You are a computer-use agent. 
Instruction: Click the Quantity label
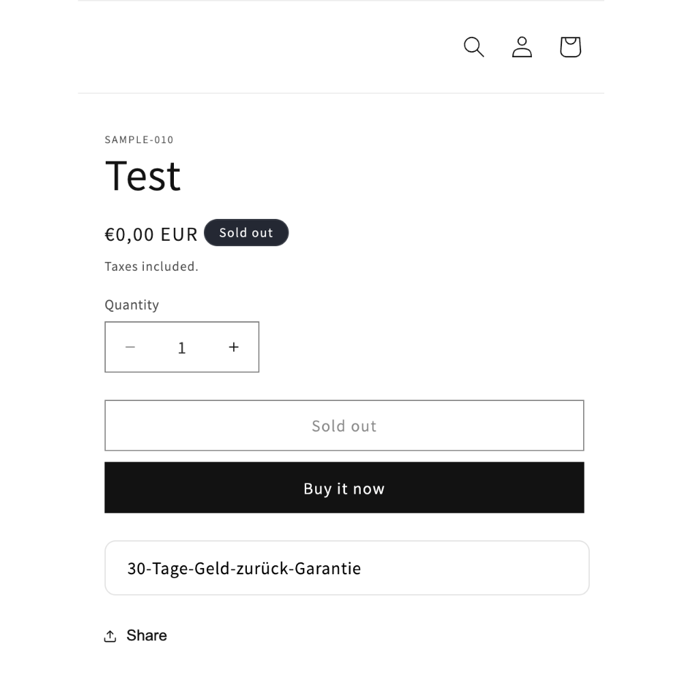132,305
